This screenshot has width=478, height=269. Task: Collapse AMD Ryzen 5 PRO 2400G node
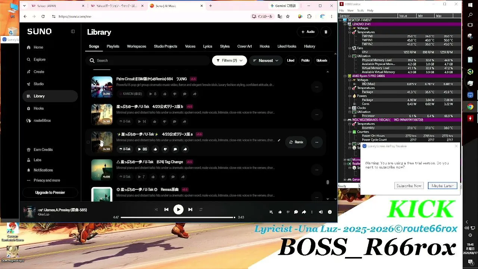[346, 76]
